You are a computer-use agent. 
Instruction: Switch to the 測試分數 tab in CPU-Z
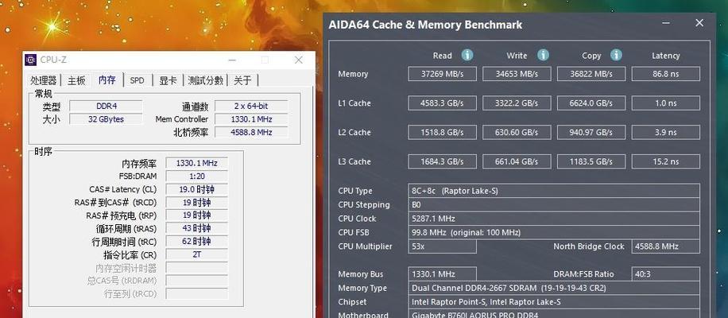(x=205, y=80)
